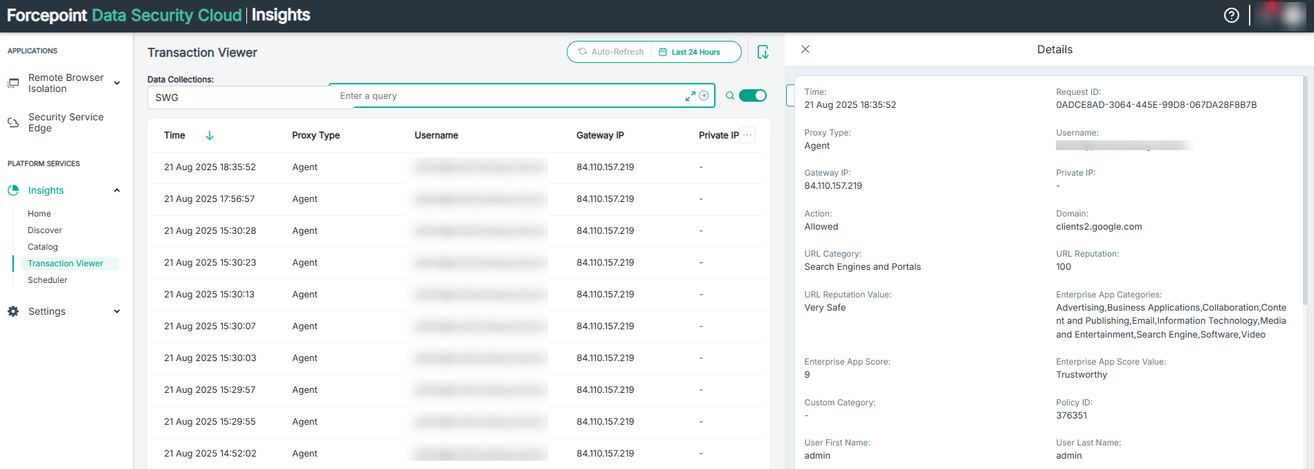Close the Details panel

click(x=805, y=49)
